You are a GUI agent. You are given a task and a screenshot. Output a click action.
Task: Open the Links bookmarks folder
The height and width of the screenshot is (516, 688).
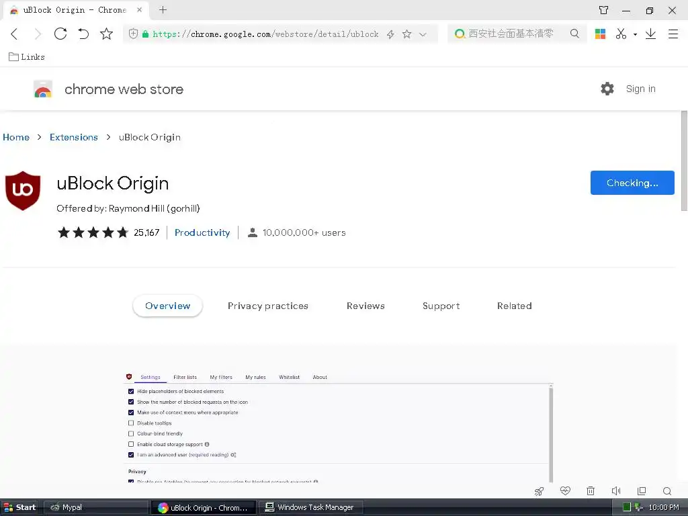[27, 56]
